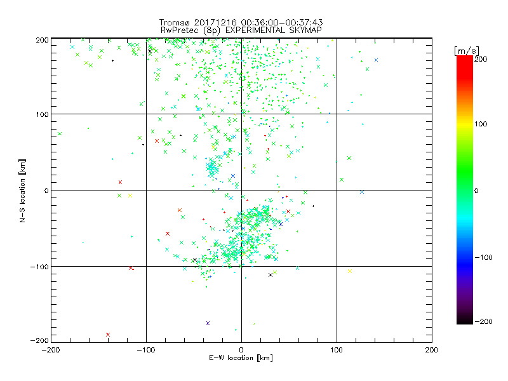Click the x-axis tick label '-200'

[51, 350]
